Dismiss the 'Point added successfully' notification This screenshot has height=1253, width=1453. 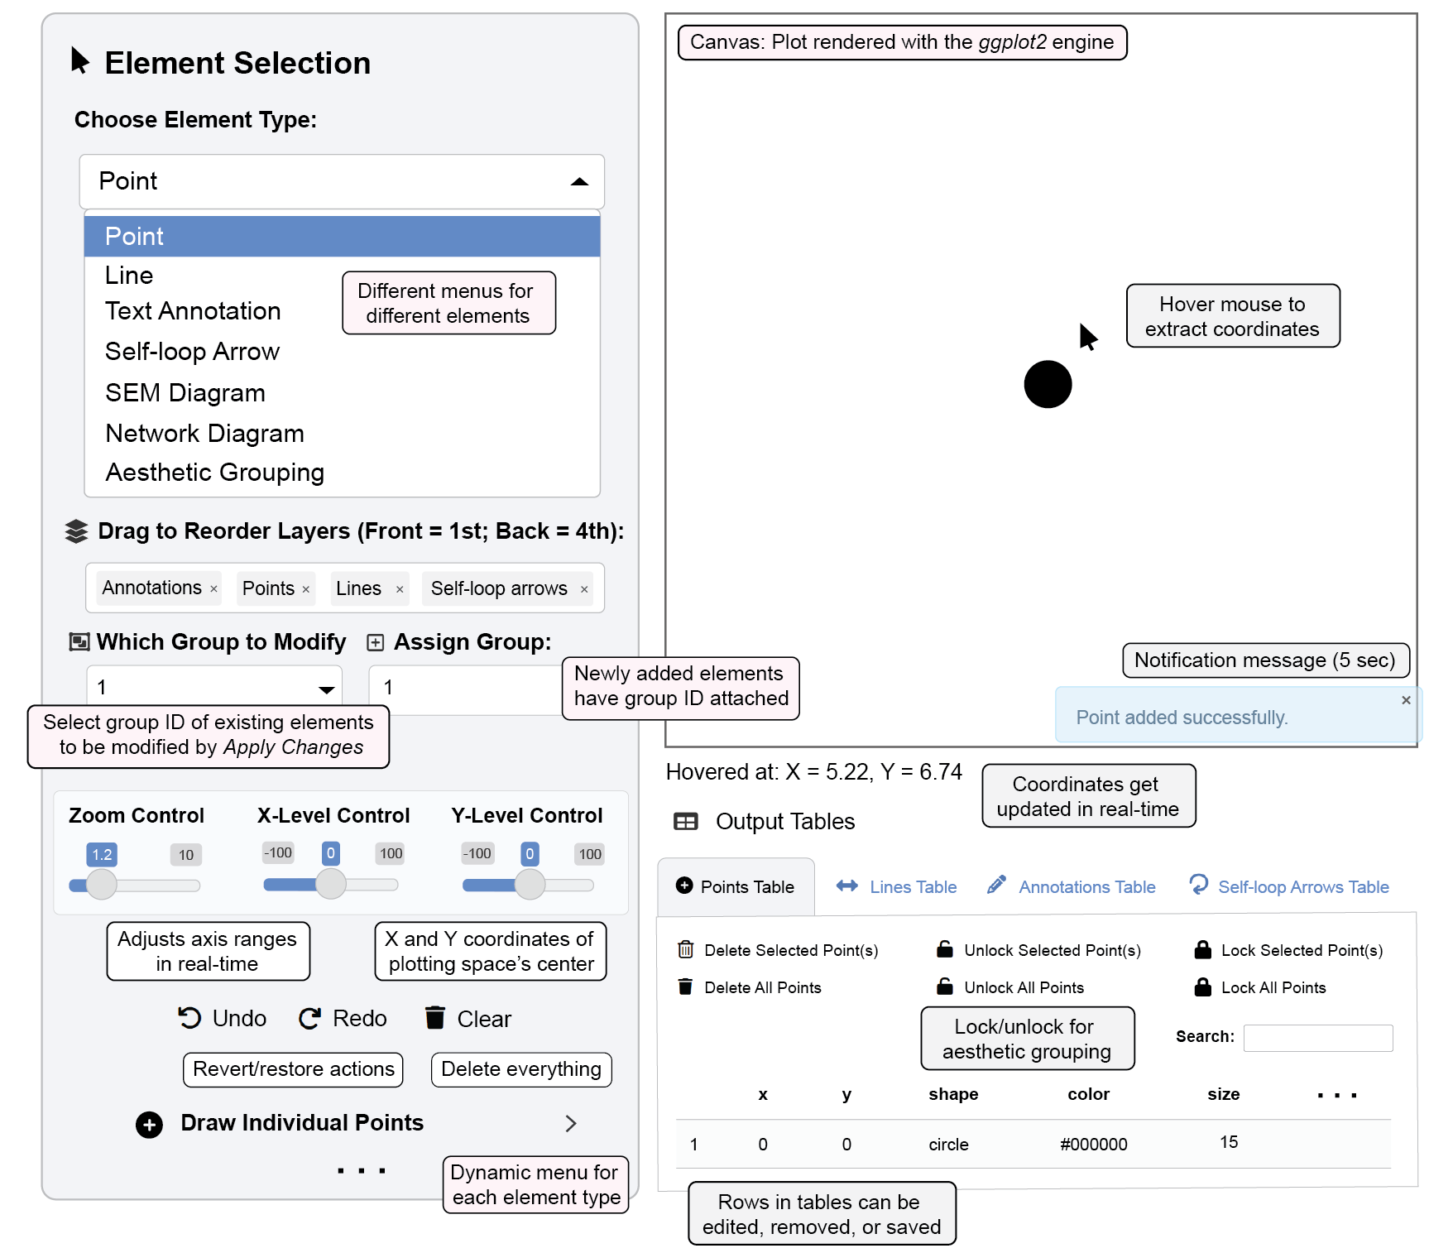click(x=1406, y=700)
